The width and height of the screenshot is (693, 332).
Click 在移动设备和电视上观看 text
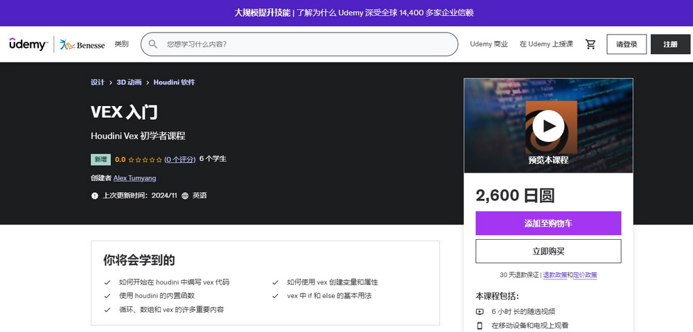pyautogui.click(x=530, y=325)
